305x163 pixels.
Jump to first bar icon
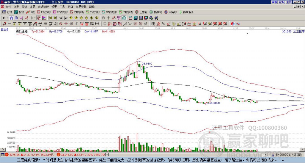point(50,18)
